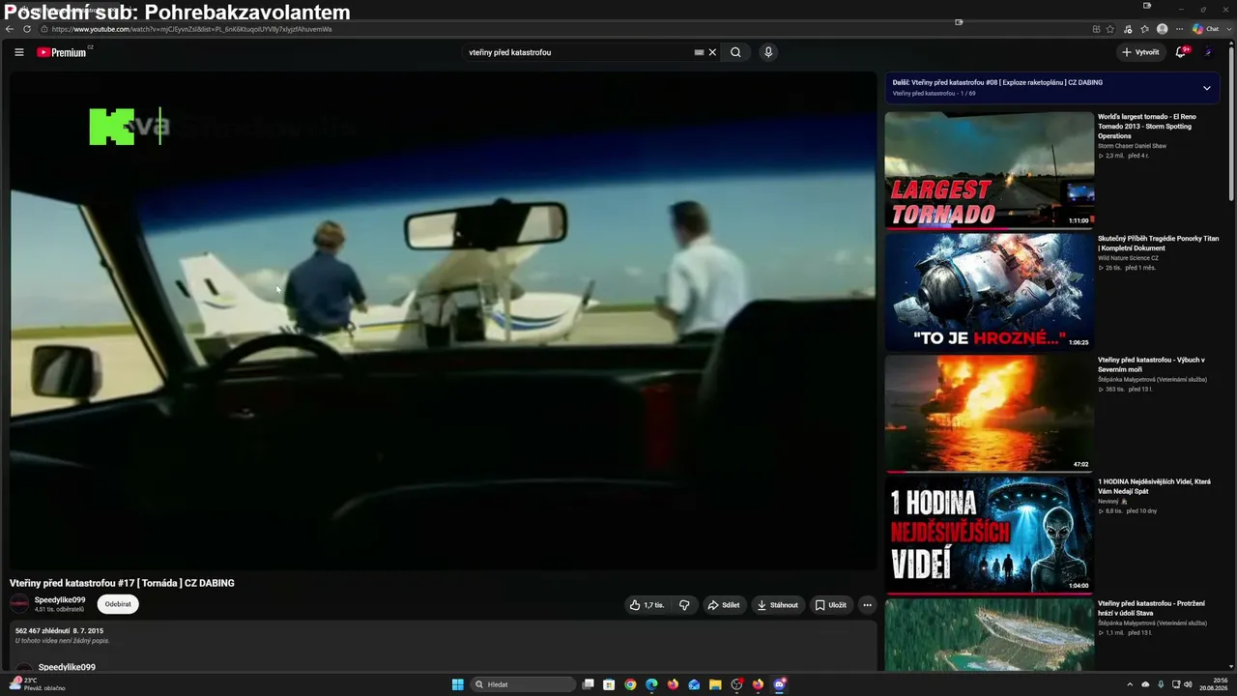Open Mail app from the taskbar
The height and width of the screenshot is (696, 1237).
[x=694, y=684]
